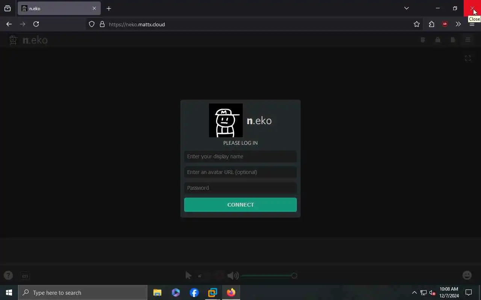This screenshot has width=481, height=300.
Task: Reload the current page
Action: (36, 24)
